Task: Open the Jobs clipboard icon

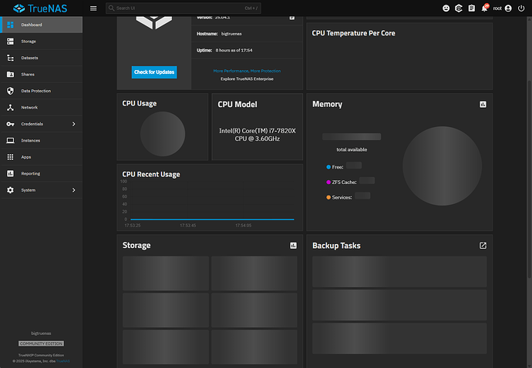Action: [x=471, y=8]
